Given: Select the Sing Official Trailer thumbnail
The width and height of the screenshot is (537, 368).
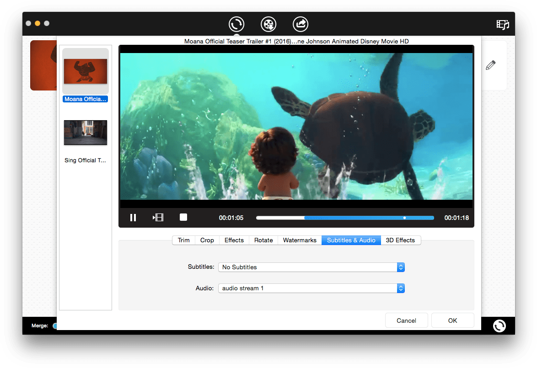Looking at the screenshot, I should [x=85, y=133].
